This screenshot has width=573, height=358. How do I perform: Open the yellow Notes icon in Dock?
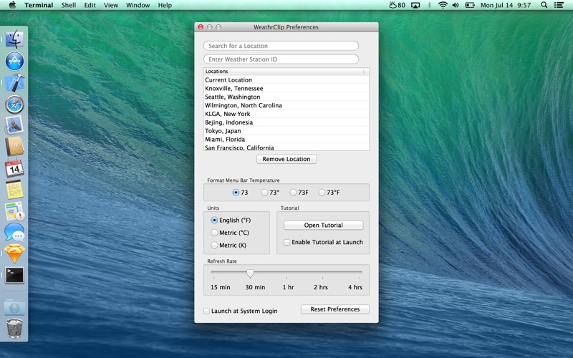(x=14, y=190)
